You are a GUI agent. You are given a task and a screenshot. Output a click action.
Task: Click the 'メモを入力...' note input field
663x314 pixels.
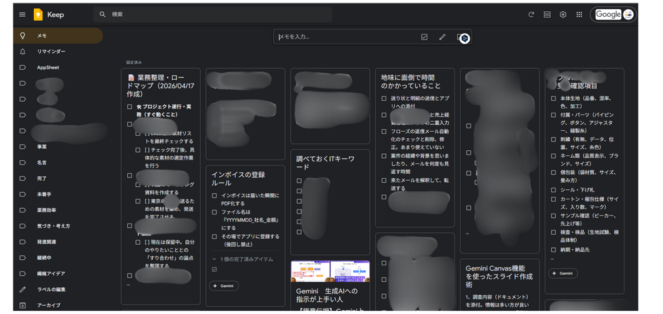[x=346, y=37]
